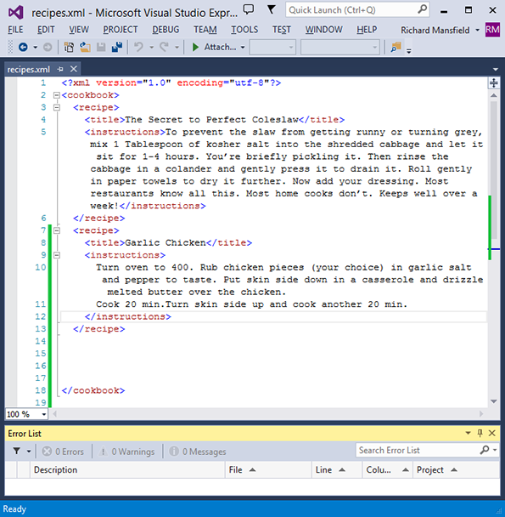Close the Error List panel
Screen dimensions: 505x517
(x=491, y=434)
